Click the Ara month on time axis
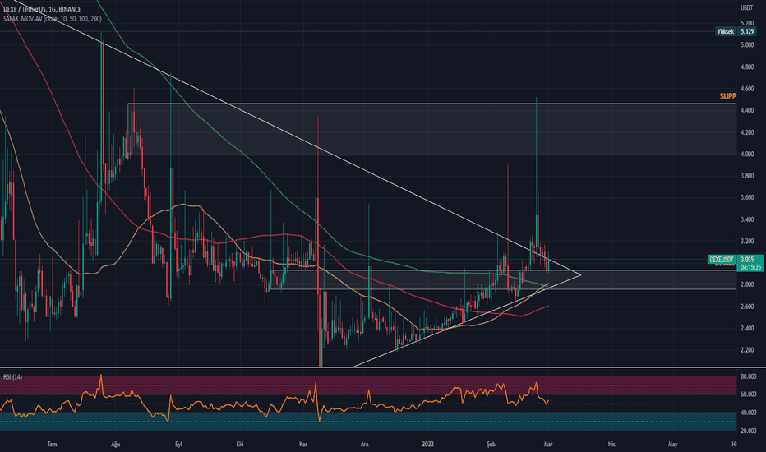The image size is (766, 452). [x=364, y=444]
